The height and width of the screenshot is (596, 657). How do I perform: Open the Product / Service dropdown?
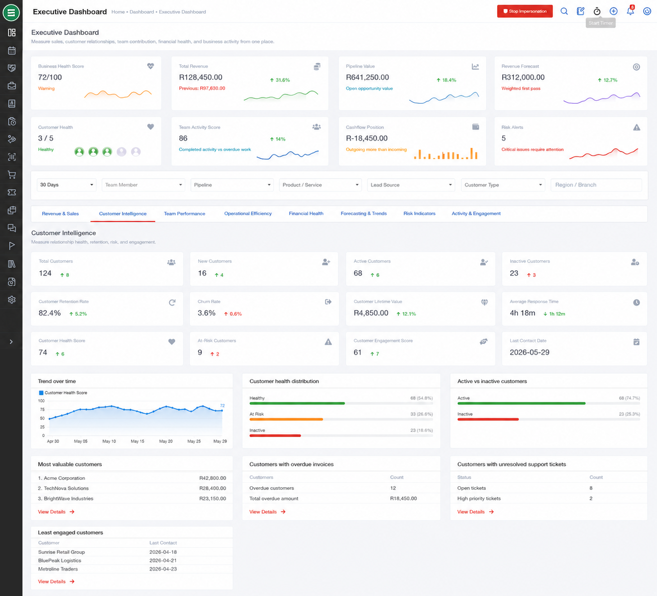point(320,185)
